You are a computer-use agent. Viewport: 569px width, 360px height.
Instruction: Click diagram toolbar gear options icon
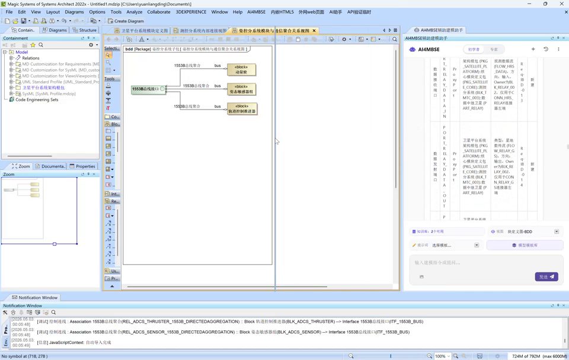[x=344, y=39]
